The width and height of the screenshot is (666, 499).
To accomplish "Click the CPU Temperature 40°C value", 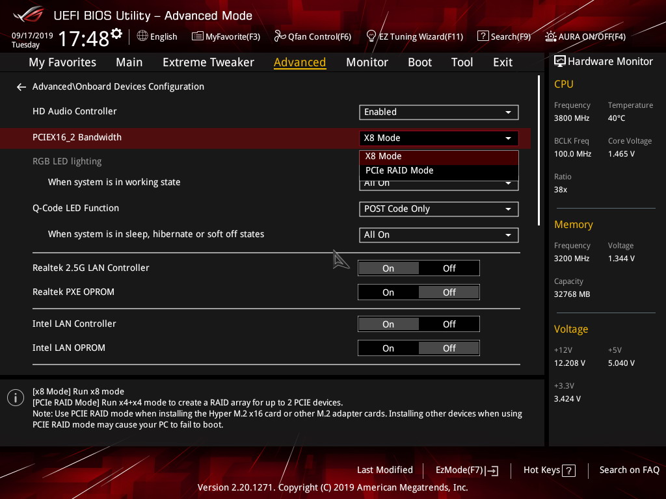I will [x=617, y=118].
